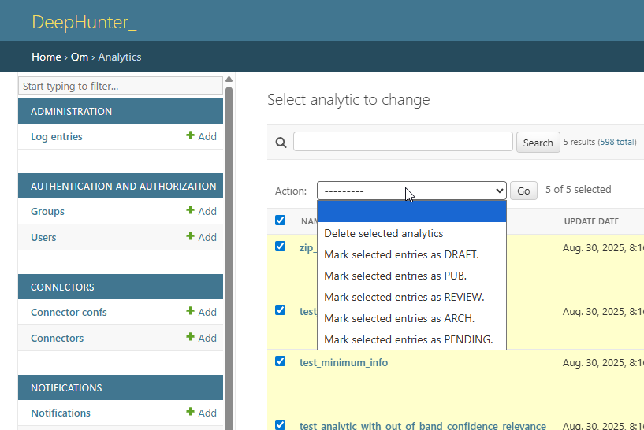Screen dimensions: 644x430
Task: Open Connector confs in sidebar
Action: click(69, 312)
